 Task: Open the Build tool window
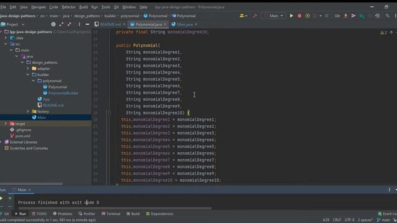(133, 214)
